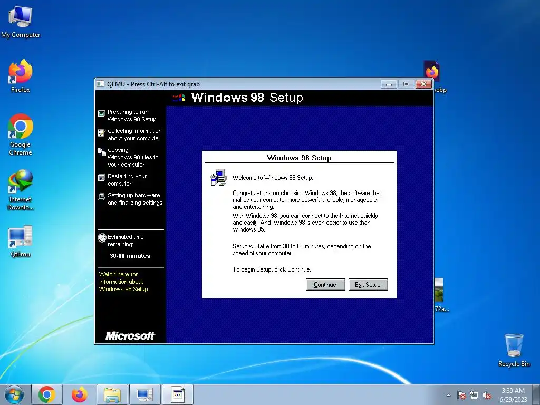Viewport: 540px width, 405px height.
Task: Click the QEMU title bar icon
Action: pyautogui.click(x=100, y=84)
